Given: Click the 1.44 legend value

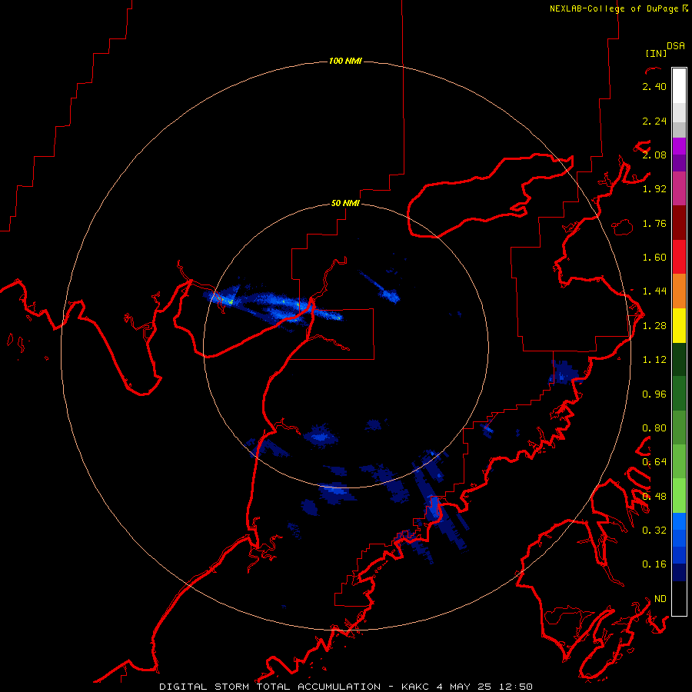Looking at the screenshot, I should pos(654,291).
